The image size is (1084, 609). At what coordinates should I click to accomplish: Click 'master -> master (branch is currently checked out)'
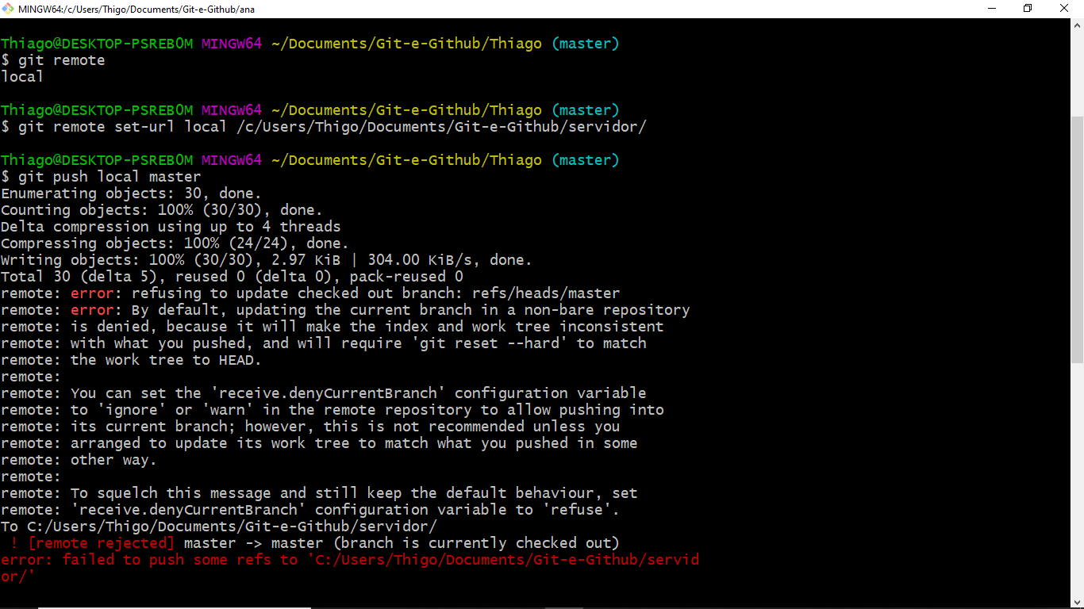[402, 543]
